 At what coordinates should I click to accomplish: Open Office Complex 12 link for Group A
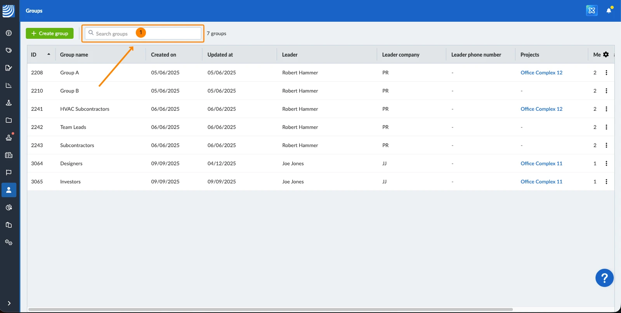[541, 72]
